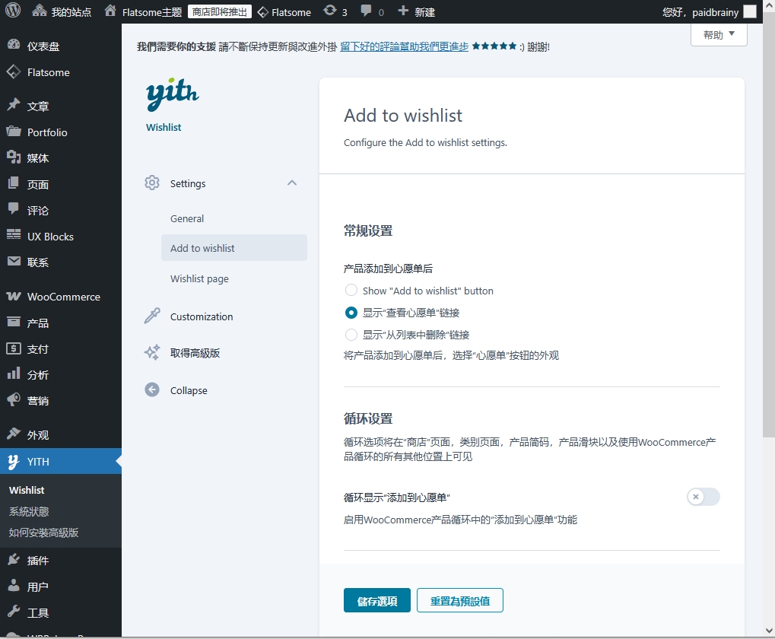This screenshot has width=775, height=639.
Task: Click the Collapse label in YITH panel
Action: click(x=189, y=390)
